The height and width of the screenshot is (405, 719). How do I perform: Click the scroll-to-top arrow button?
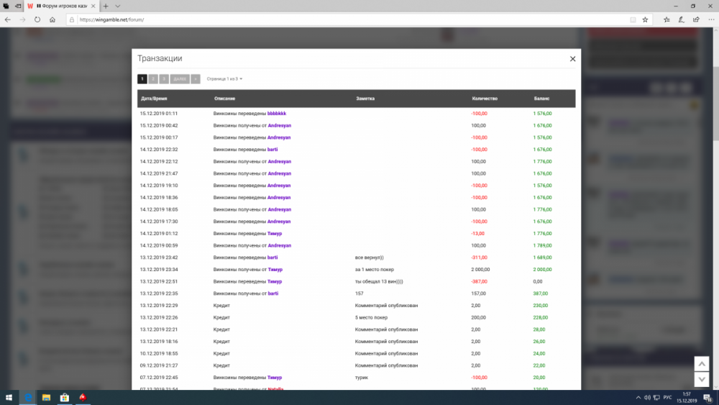pos(702,364)
